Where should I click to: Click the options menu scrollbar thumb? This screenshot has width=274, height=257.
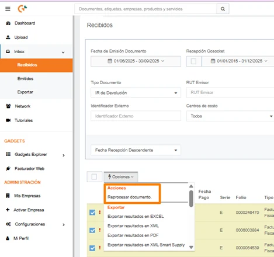click(x=191, y=199)
